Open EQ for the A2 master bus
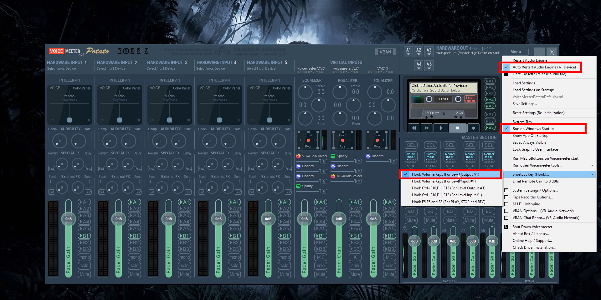The image size is (601, 300). [431, 212]
